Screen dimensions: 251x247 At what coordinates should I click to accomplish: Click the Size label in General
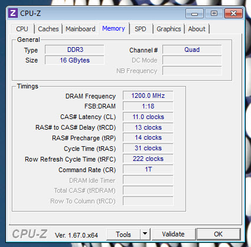31,60
